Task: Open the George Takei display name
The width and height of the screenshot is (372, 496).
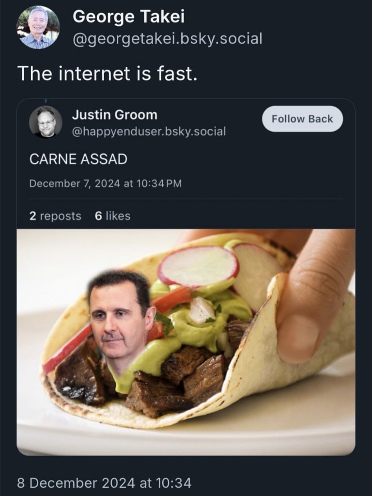Action: tap(128, 16)
